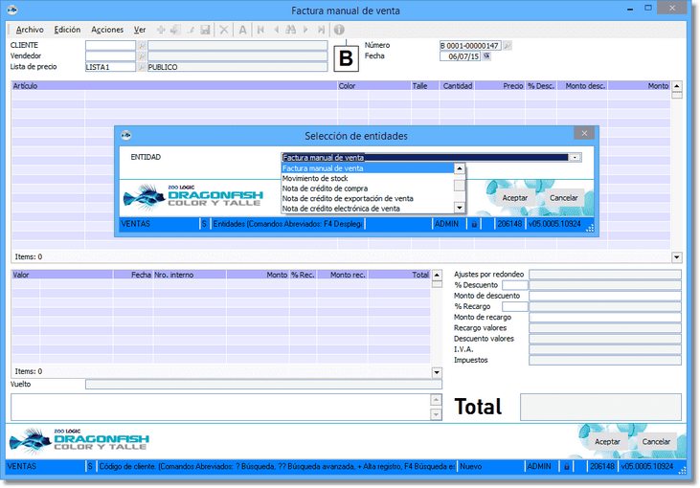This screenshot has width=700, height=488.
Task: Select 'Movimiento de stock' from the list
Action: [315, 178]
